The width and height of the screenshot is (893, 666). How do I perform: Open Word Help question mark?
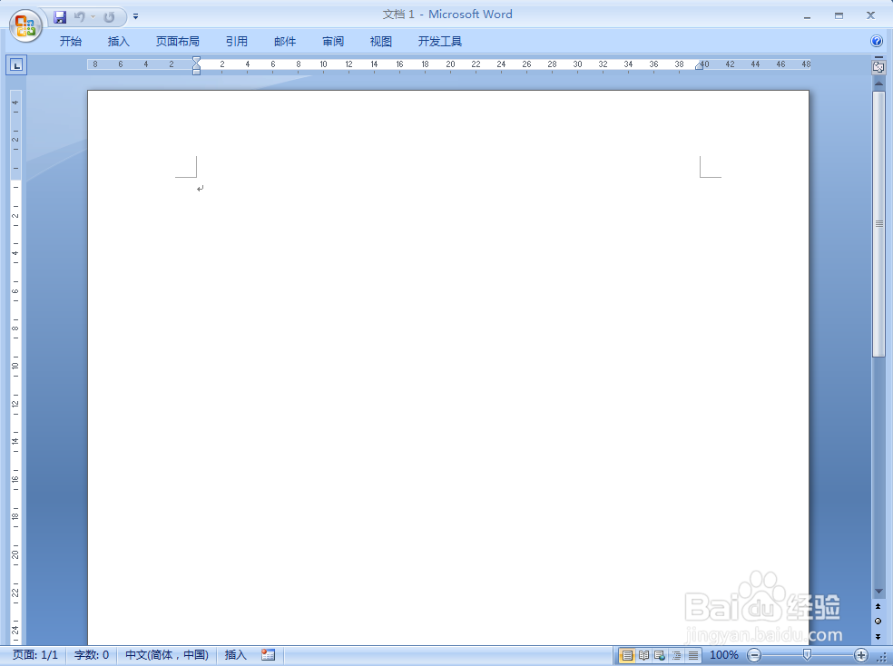pyautogui.click(x=877, y=41)
